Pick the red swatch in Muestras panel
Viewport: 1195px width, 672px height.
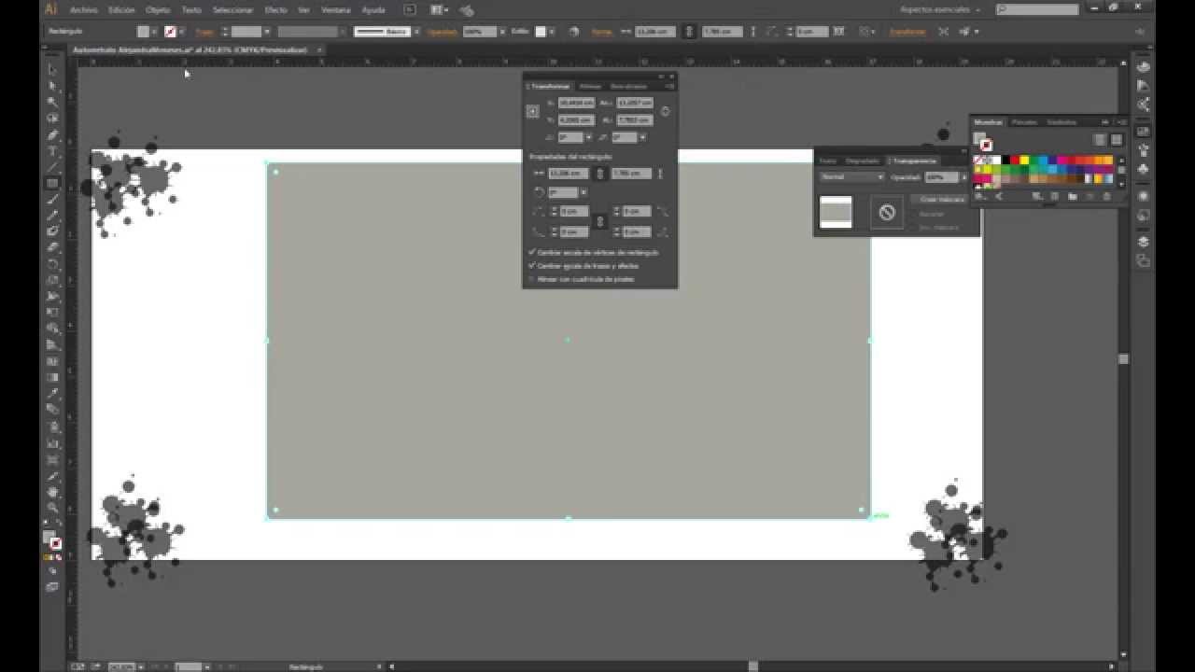[1015, 160]
